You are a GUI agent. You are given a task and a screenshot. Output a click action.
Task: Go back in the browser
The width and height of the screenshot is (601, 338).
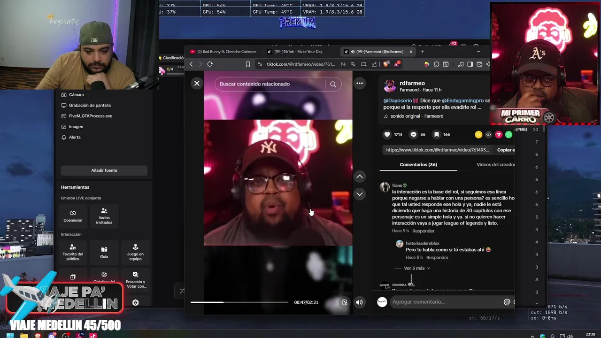191,64
